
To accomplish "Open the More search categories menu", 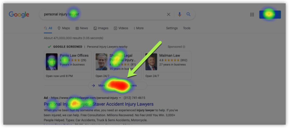I will (139, 28).
